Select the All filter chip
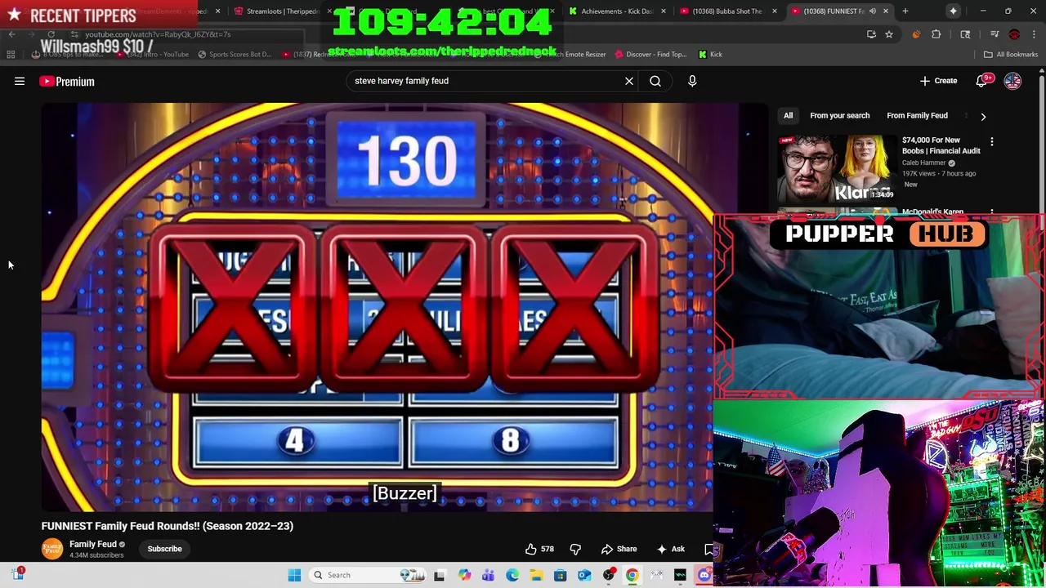 pyautogui.click(x=788, y=116)
